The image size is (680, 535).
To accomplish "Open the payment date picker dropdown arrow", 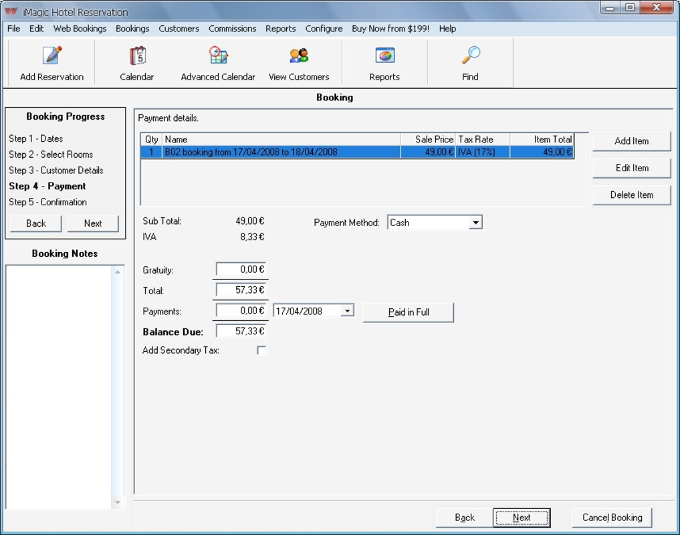I will (x=348, y=311).
